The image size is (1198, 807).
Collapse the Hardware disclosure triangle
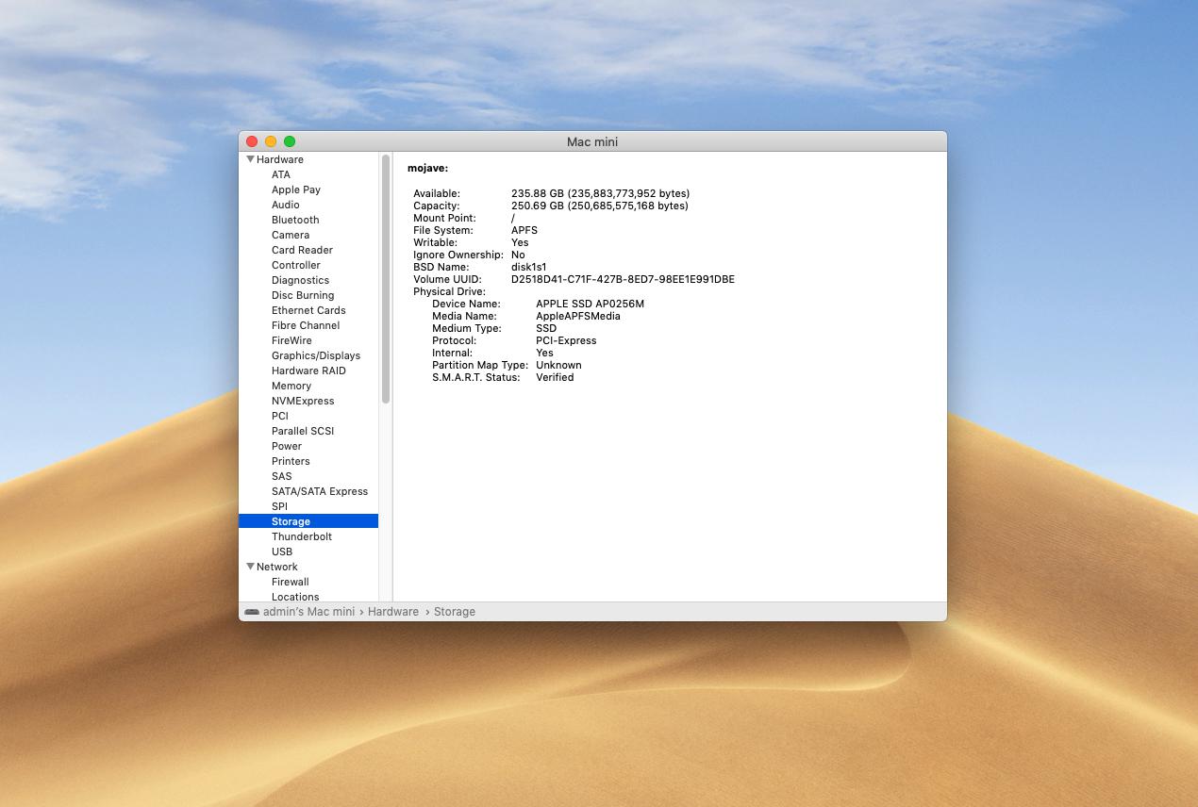tap(250, 159)
